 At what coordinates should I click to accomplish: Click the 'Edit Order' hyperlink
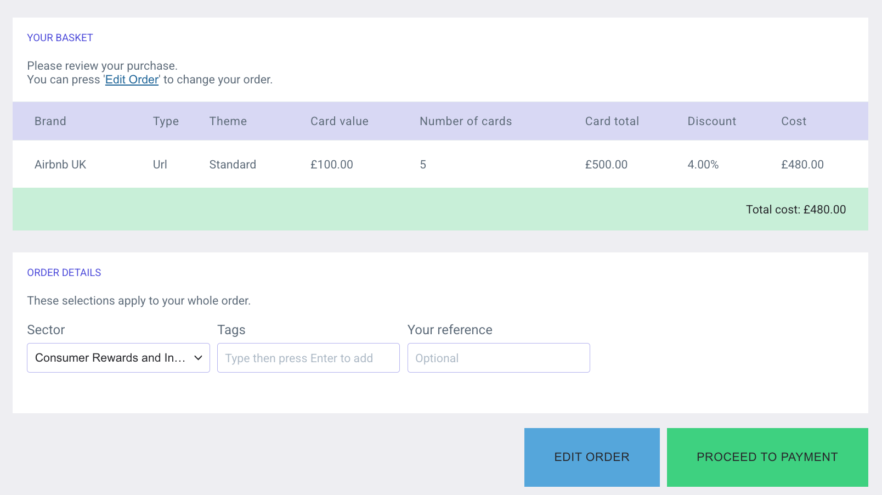pos(132,80)
